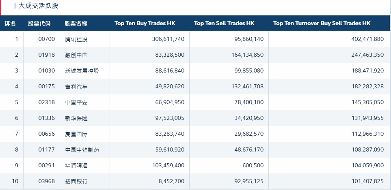Sort by Top Ten Buy Trades HK
The image size is (391, 190).
[x=145, y=23]
